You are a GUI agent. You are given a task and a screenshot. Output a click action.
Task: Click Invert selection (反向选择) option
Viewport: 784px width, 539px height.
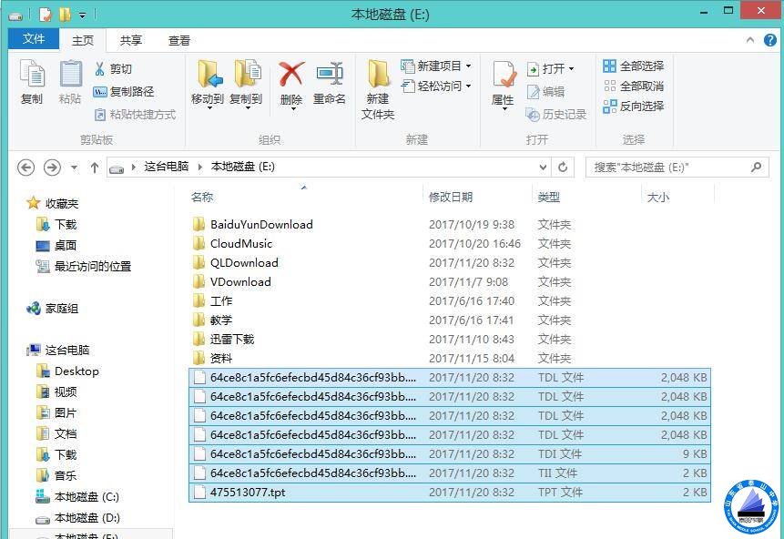point(633,107)
